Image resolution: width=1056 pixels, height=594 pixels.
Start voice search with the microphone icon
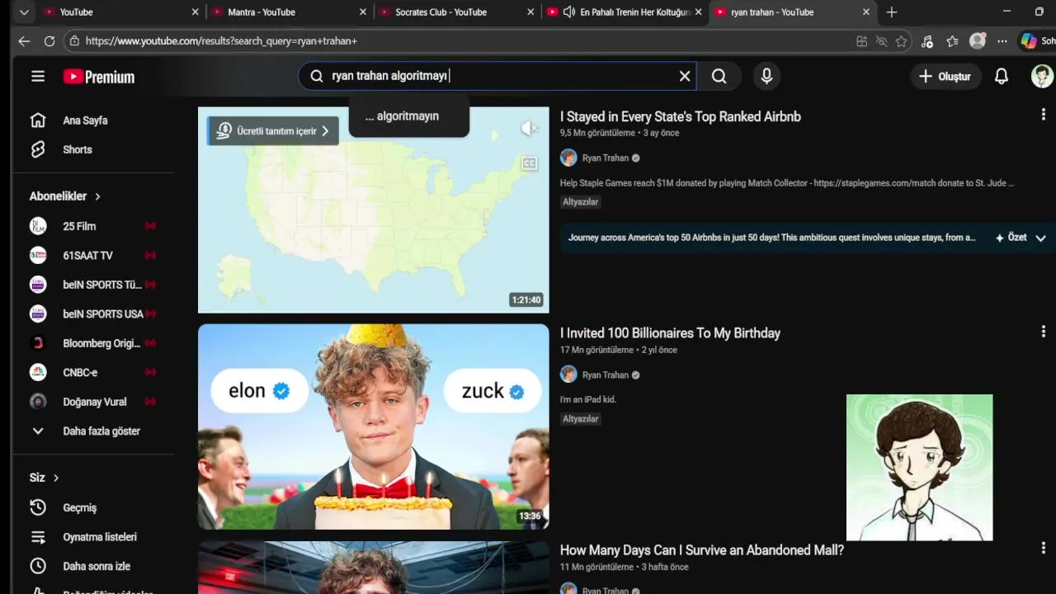(766, 76)
